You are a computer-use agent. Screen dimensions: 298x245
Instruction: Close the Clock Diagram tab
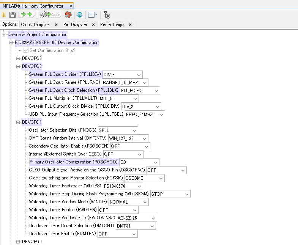pos(56,25)
